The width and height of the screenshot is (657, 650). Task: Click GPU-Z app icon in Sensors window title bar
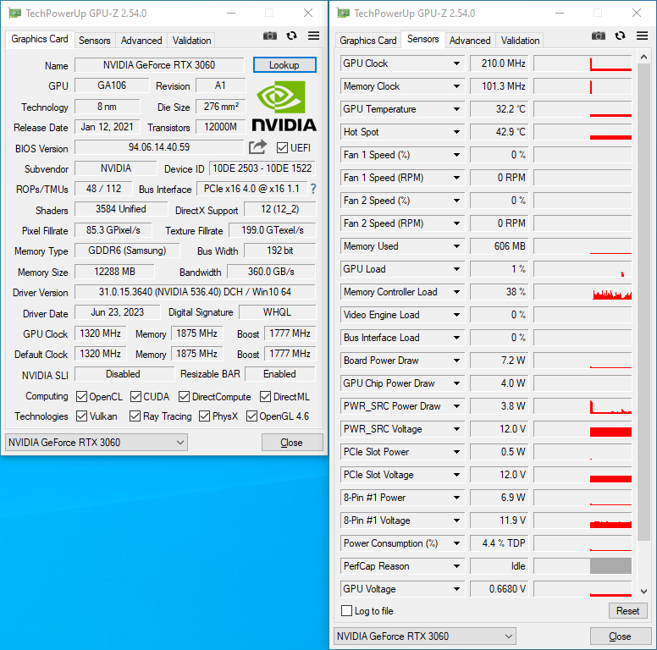point(343,13)
